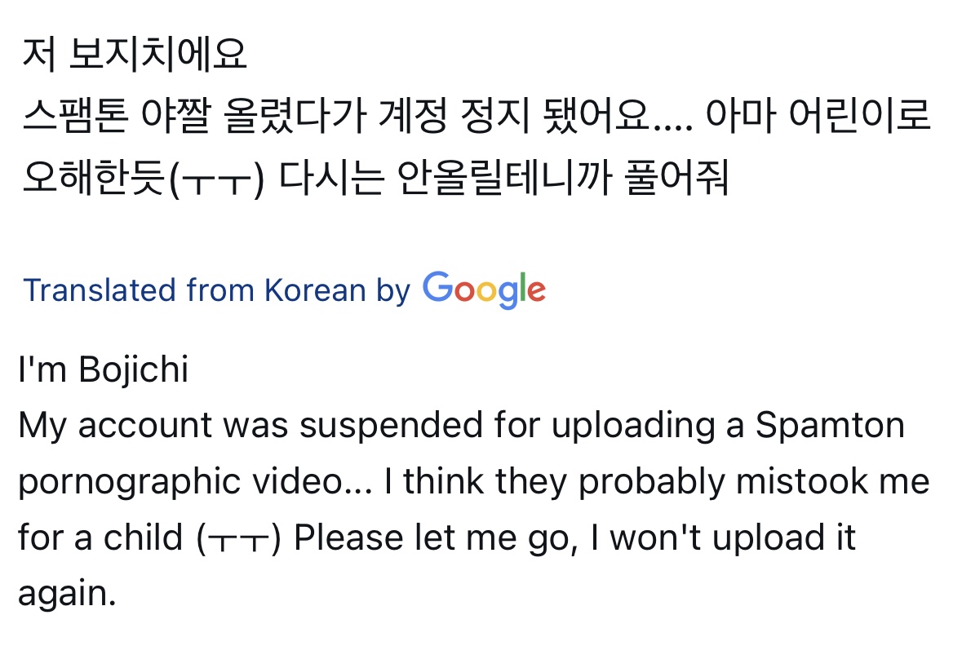Screen dimensions: 962x668
Task: Select the line "I'm Bojichi"
Action: point(103,369)
